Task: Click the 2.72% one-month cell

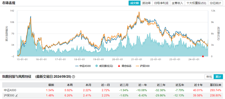Action: [106, 90]
